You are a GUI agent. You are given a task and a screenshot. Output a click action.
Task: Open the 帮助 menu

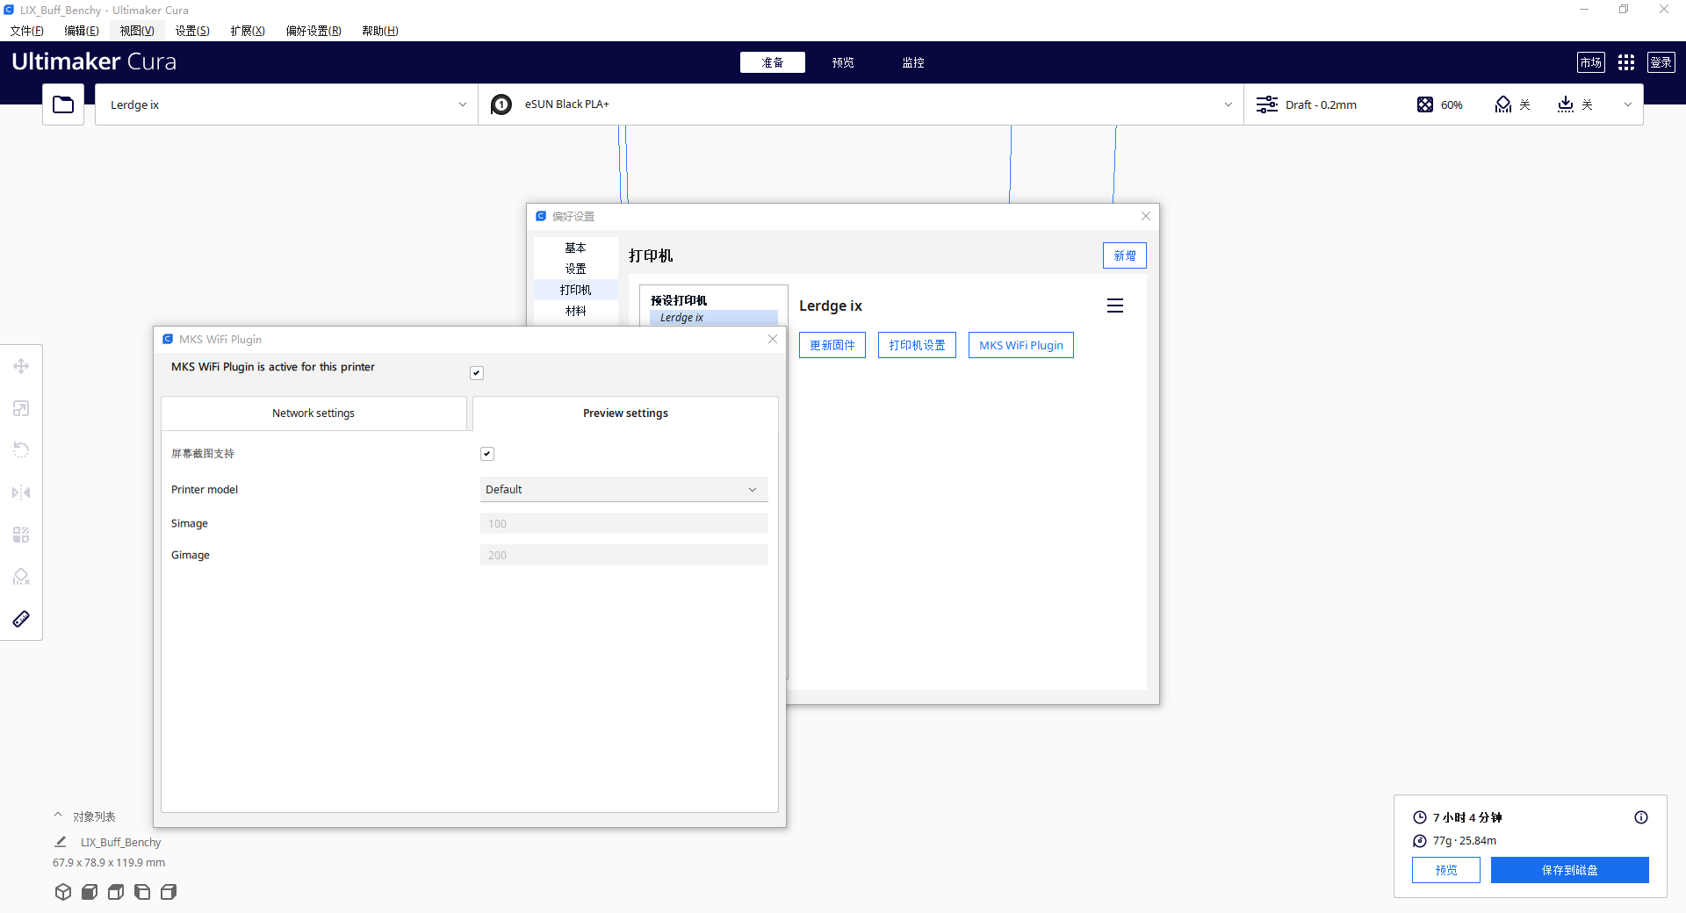point(378,30)
